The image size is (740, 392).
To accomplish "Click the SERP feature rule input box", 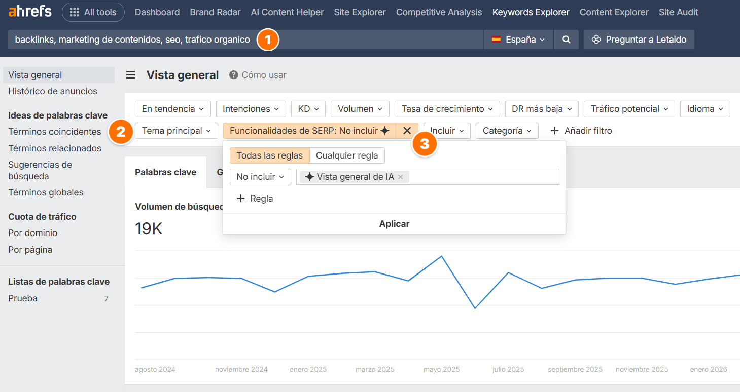I will (428, 177).
